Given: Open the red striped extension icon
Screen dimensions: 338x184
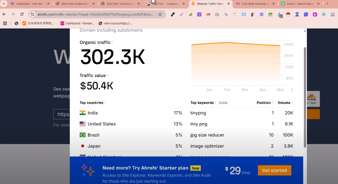Looking at the screenshot, I should (208, 14).
